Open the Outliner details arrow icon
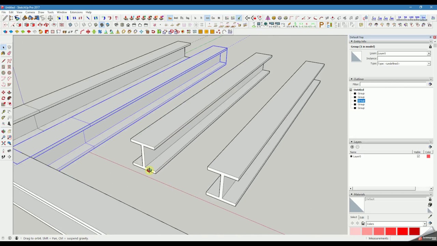Screen dimensions: 437x246 (x=430, y=84)
